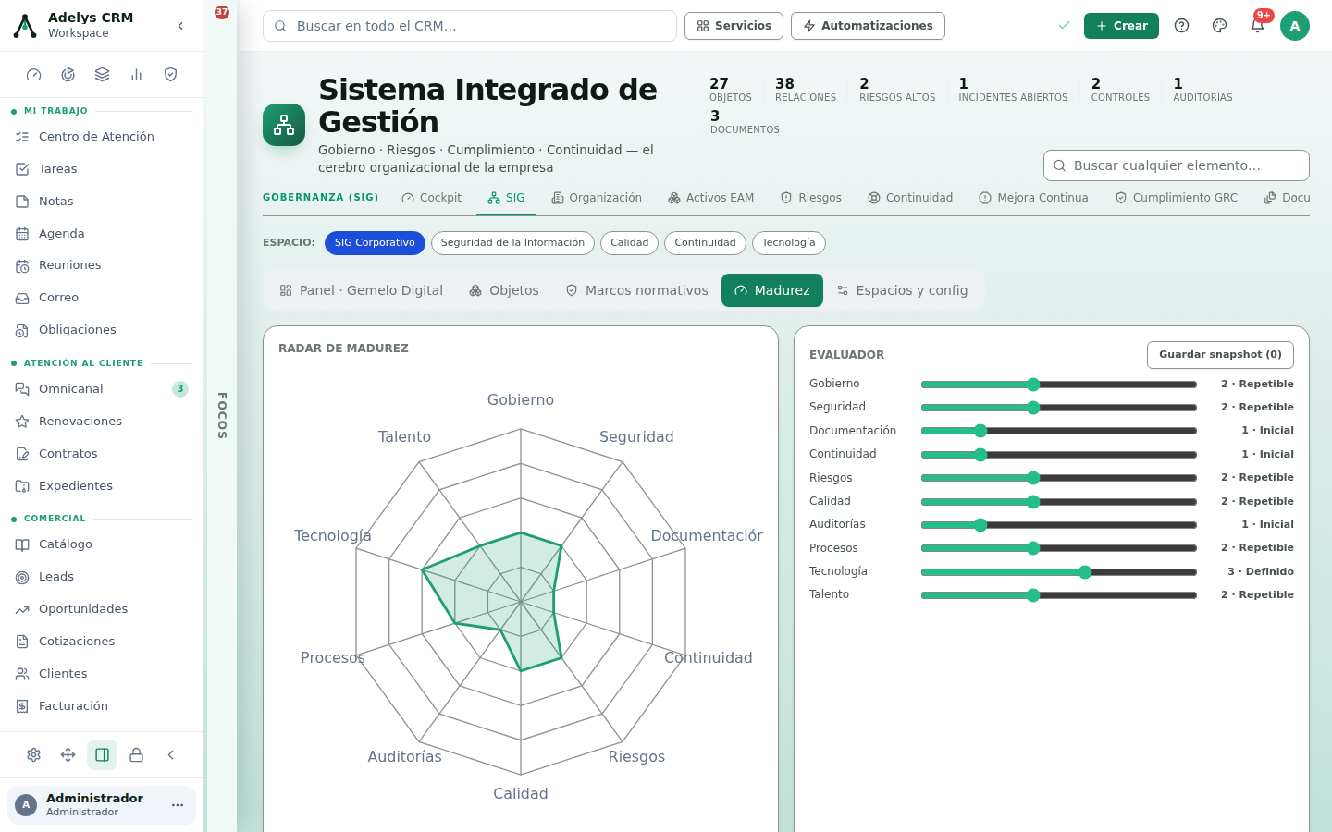Select Tecnología espacio chip
Viewport: 1332px width, 832px height.
789,243
